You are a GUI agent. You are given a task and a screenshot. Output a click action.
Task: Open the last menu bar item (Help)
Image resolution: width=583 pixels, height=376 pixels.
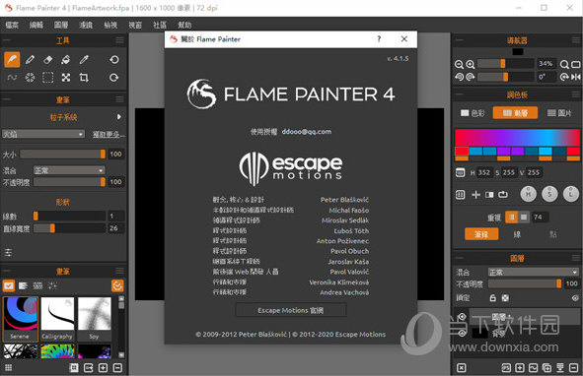click(184, 25)
